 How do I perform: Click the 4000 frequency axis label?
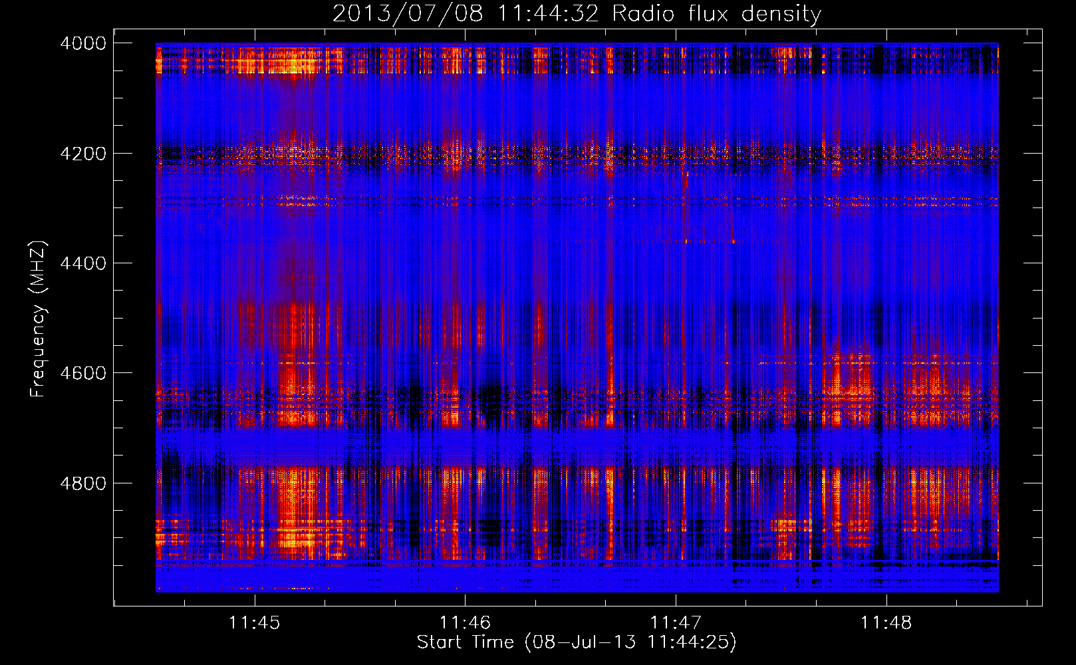(x=83, y=43)
